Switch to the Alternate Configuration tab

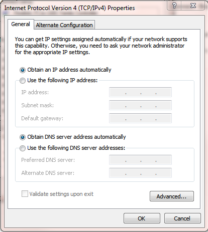[x=64, y=25]
